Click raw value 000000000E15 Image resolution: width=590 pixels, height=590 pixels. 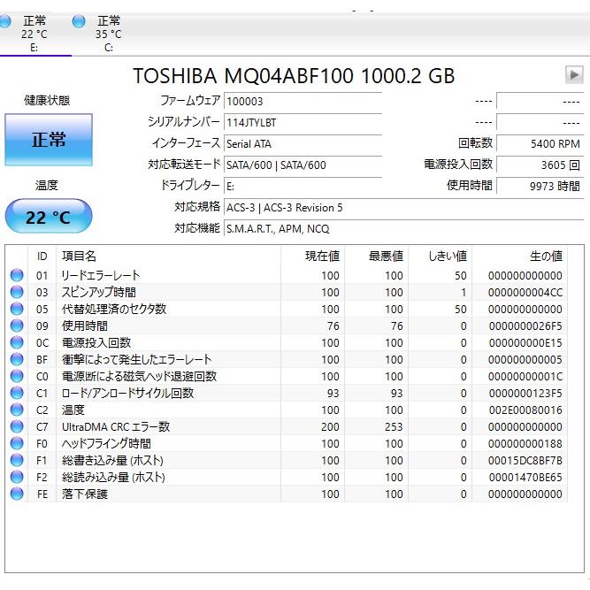[x=525, y=343]
